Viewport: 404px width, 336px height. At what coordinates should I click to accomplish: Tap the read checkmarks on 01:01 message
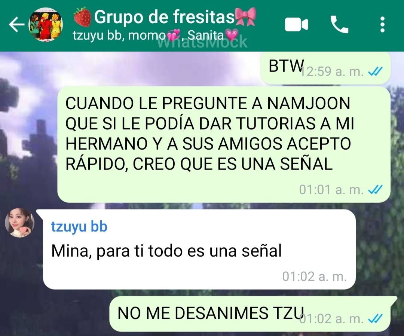tap(376, 190)
